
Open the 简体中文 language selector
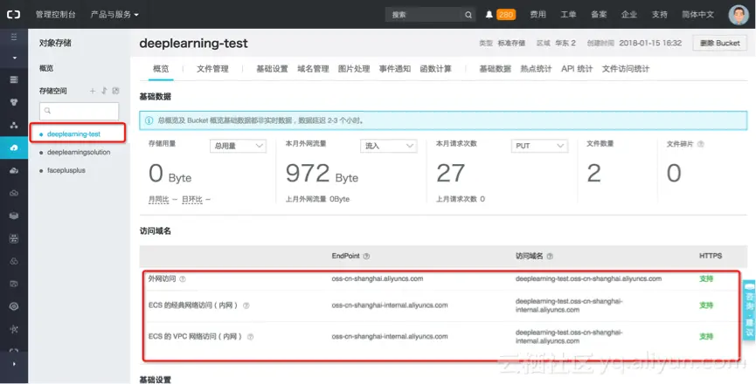[697, 15]
